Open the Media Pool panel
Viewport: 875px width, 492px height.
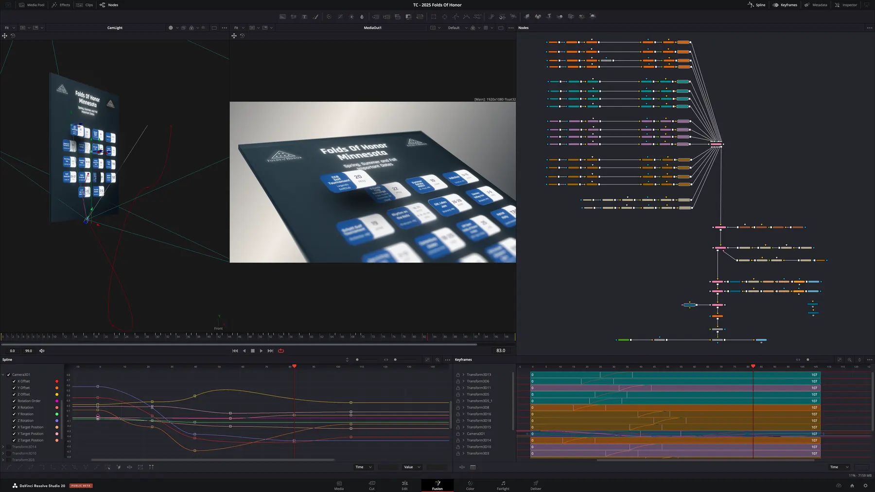[32, 5]
